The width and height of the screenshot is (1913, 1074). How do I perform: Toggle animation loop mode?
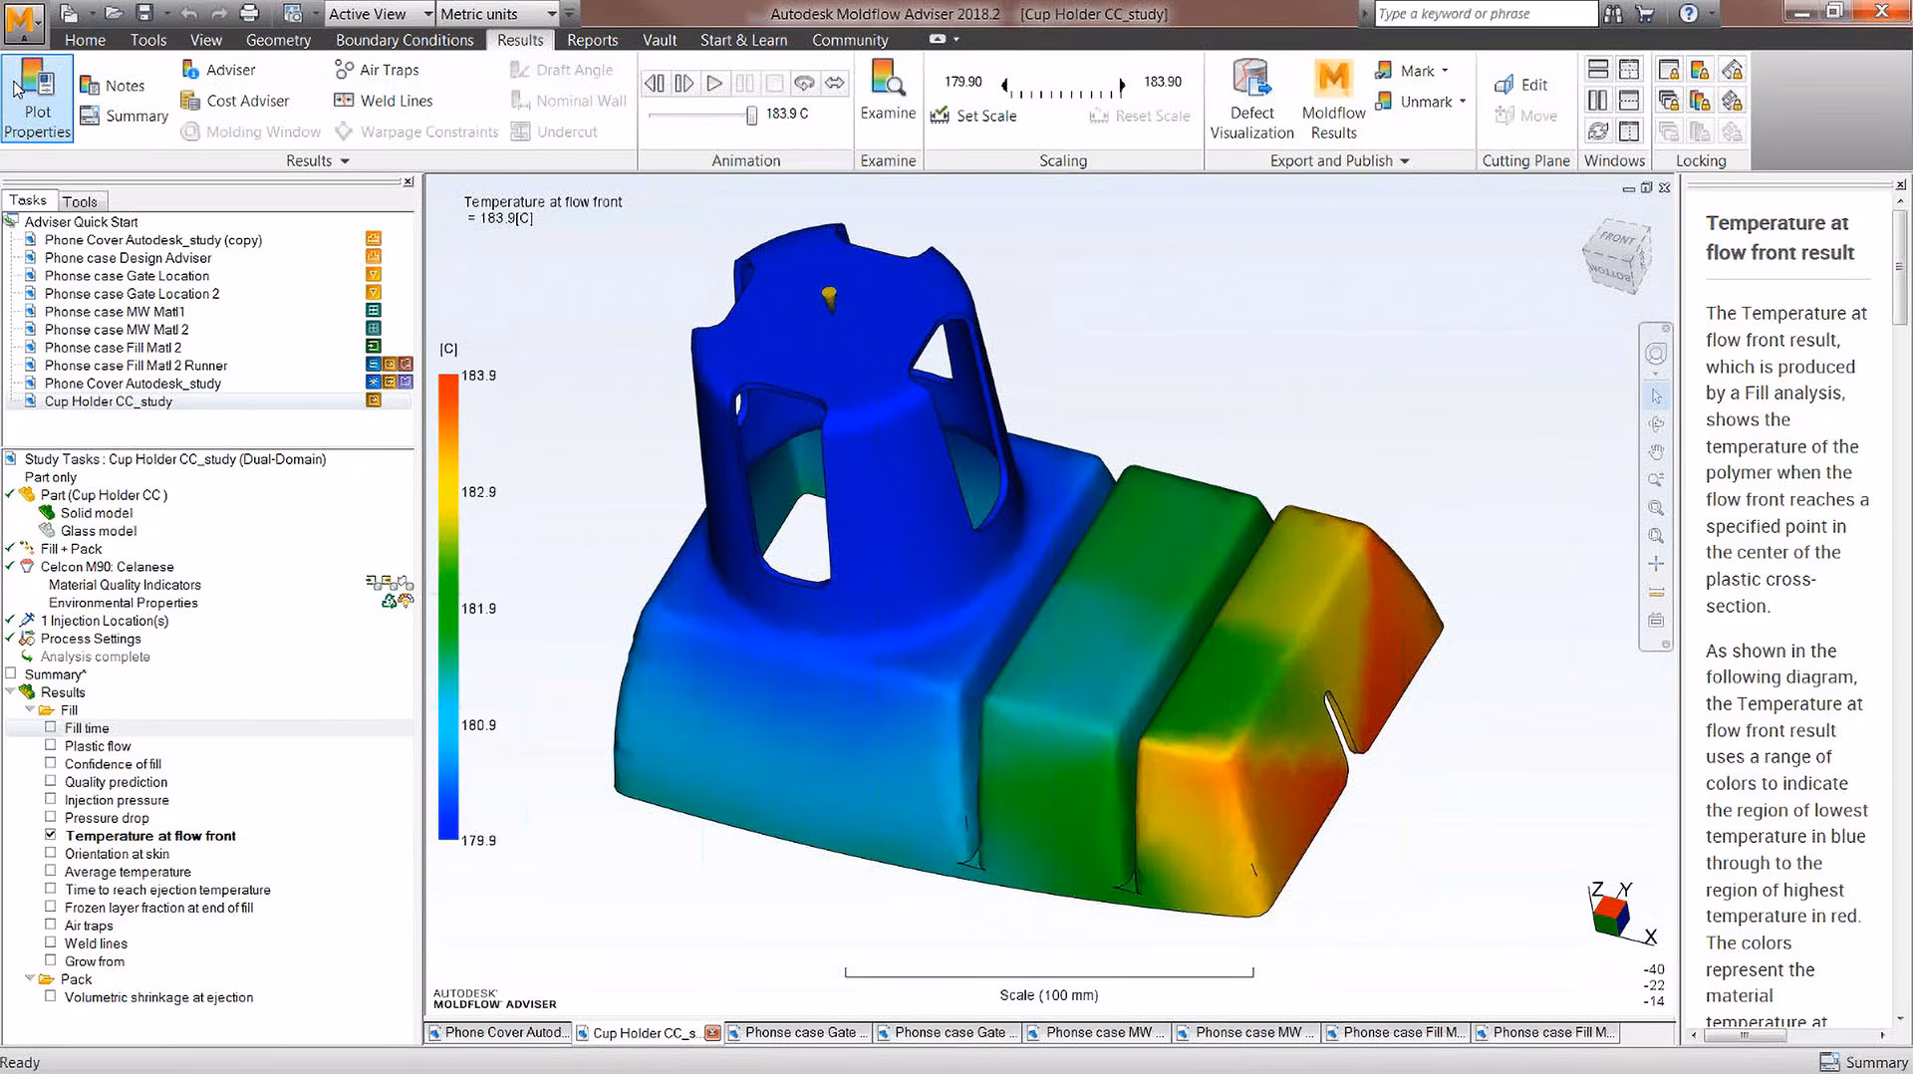pos(804,84)
